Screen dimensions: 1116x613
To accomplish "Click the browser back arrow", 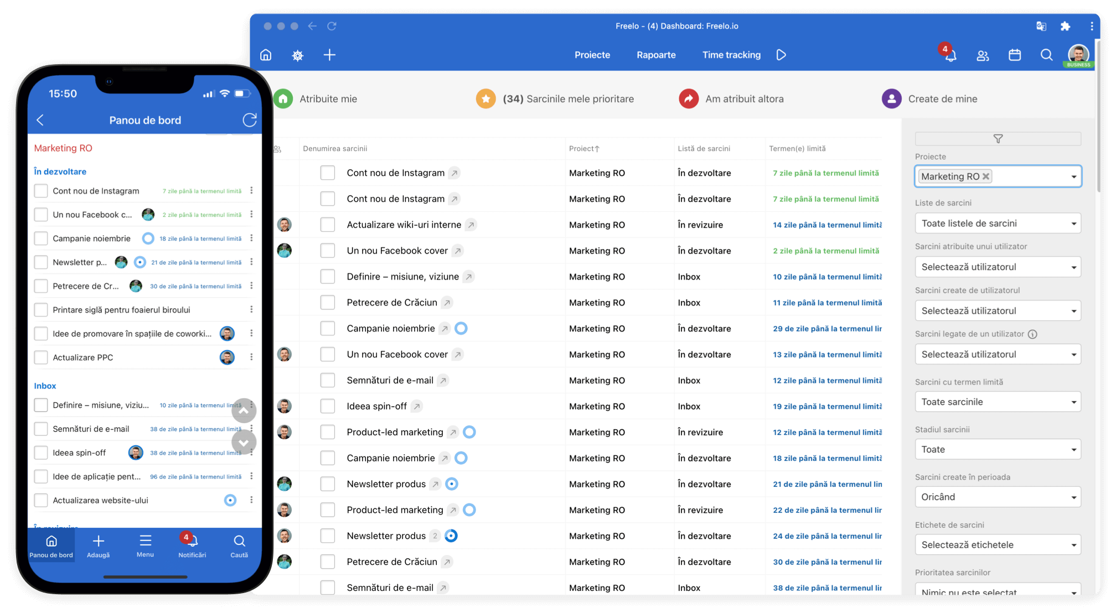I will (x=312, y=26).
